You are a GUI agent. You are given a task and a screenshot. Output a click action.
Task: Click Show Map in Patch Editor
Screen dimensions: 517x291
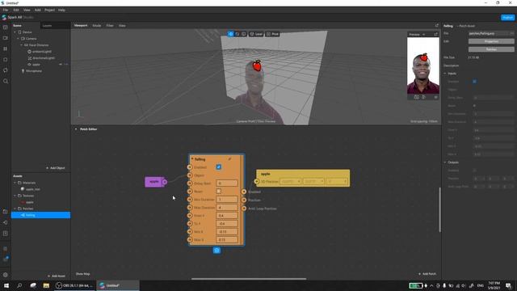[x=82, y=274]
